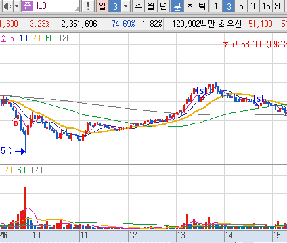
Task: Select the 10 minute interval button
Action: coord(254,6)
